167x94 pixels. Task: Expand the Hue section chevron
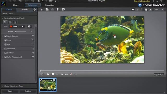pos(3,45)
